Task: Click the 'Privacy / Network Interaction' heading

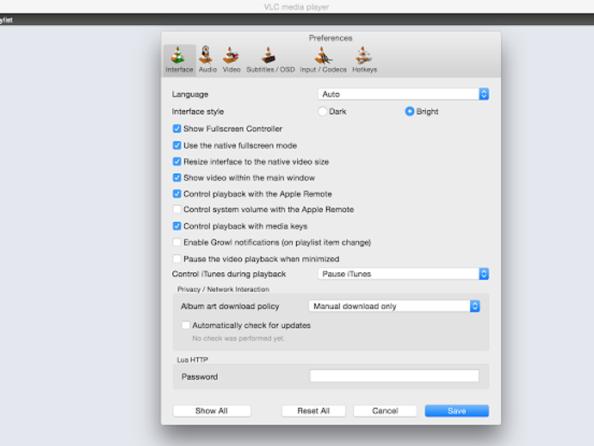Action: pyautogui.click(x=223, y=289)
